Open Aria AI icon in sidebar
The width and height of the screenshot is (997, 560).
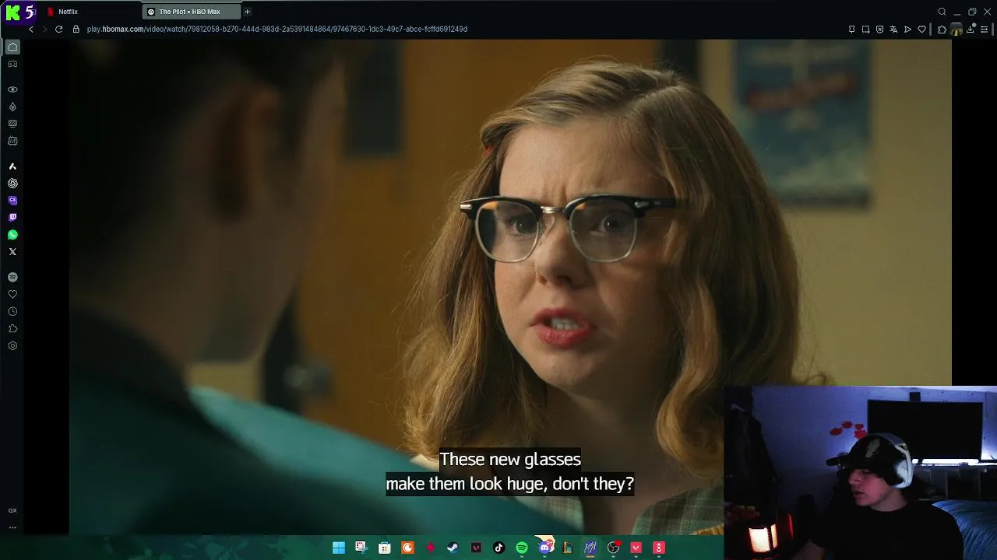[x=12, y=166]
